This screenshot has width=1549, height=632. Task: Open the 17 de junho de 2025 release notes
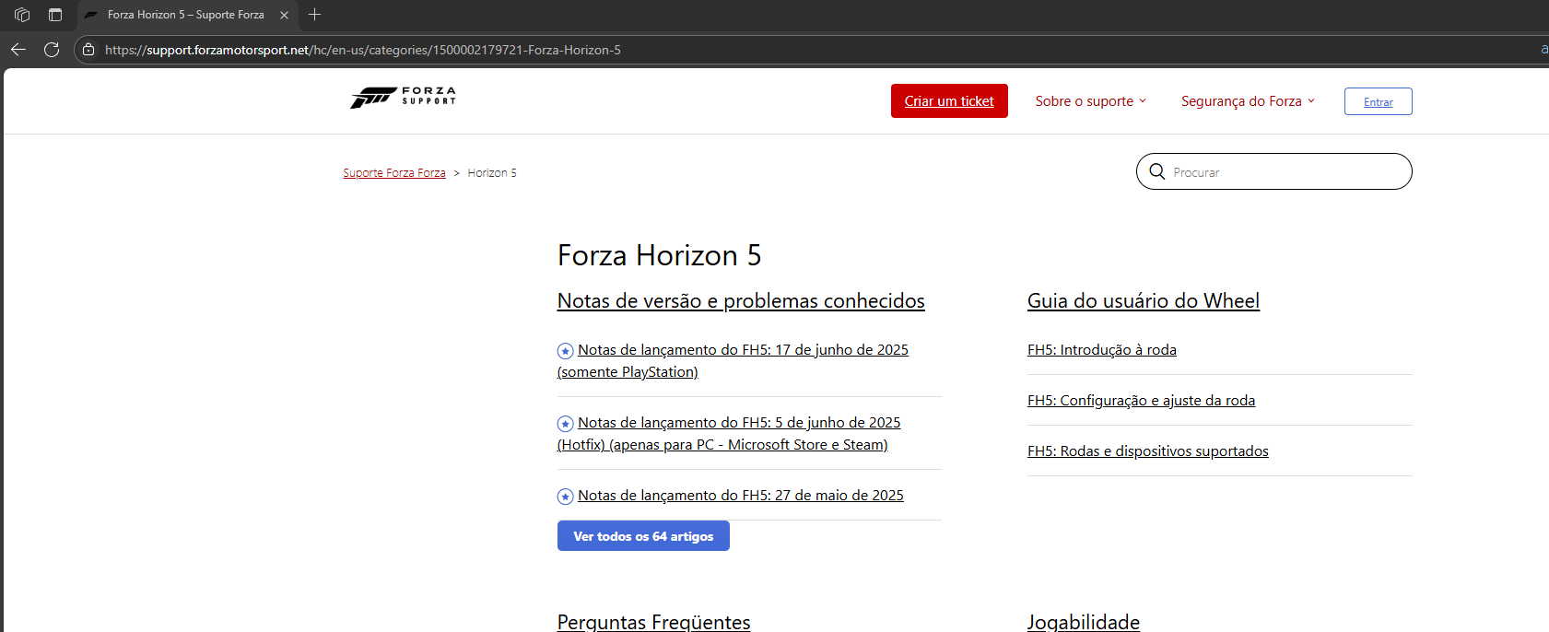tap(733, 361)
